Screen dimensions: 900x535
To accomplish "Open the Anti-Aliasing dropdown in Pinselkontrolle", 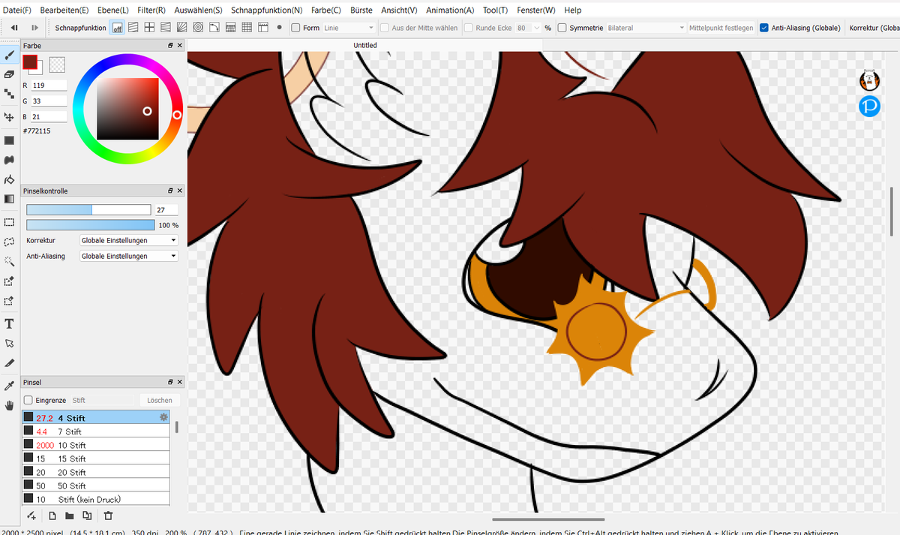I will (129, 256).
